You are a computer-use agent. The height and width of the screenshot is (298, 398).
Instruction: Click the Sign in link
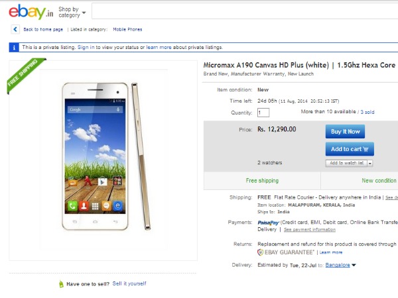[86, 48]
